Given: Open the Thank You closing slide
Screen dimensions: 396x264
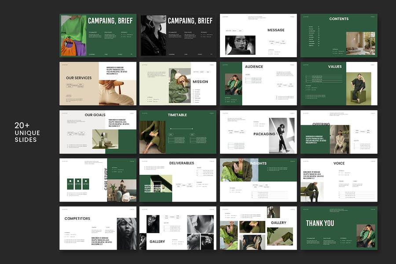Looking at the screenshot, I should click(338, 228).
